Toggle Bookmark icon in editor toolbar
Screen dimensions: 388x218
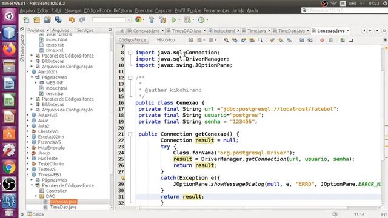[289, 40]
